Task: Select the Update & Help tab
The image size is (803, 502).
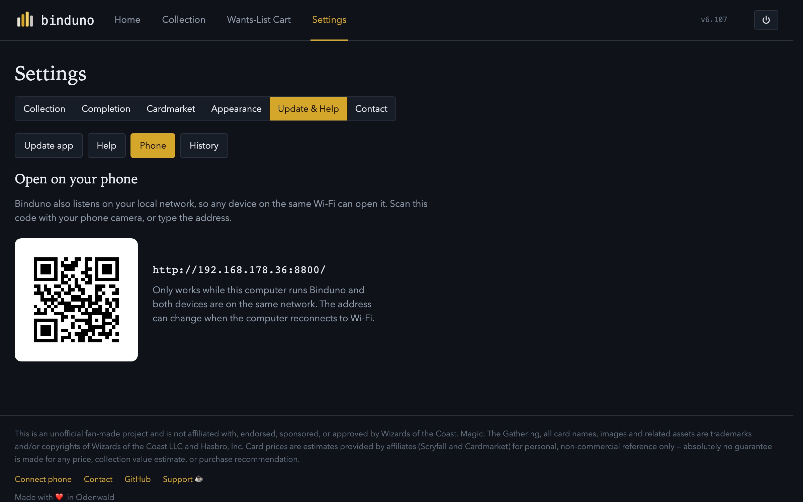Action: point(308,109)
